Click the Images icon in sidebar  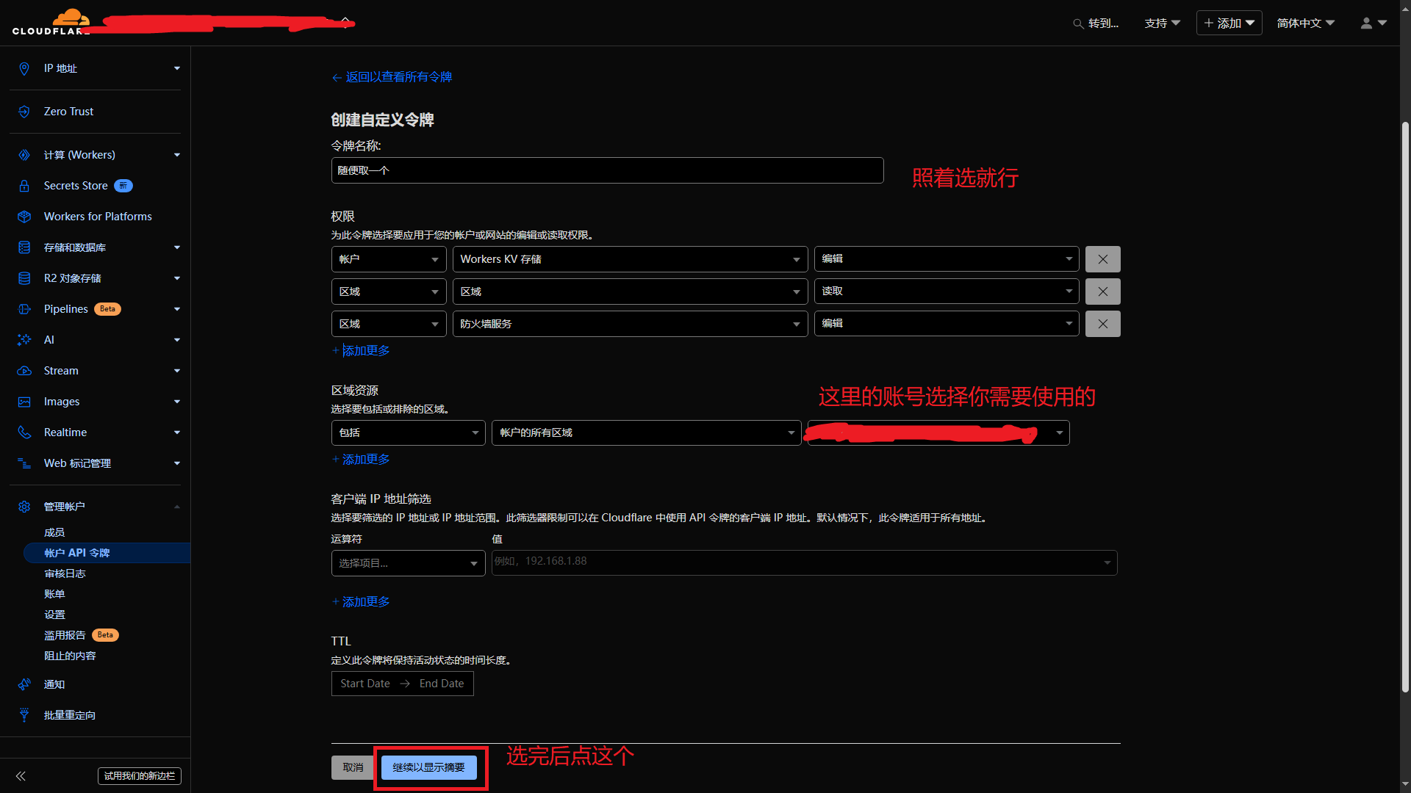point(24,402)
